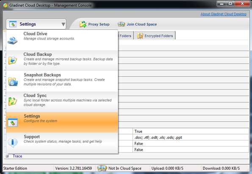
Task: Open About Gladinet Cloud Desktop link
Action: coord(223,14)
